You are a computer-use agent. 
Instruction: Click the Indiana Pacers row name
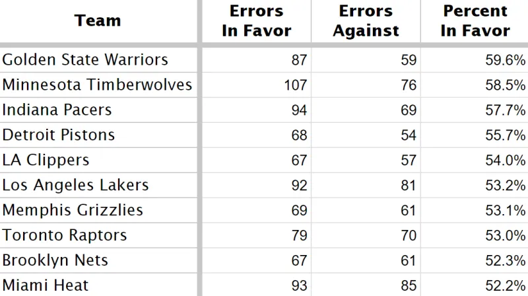(57, 110)
